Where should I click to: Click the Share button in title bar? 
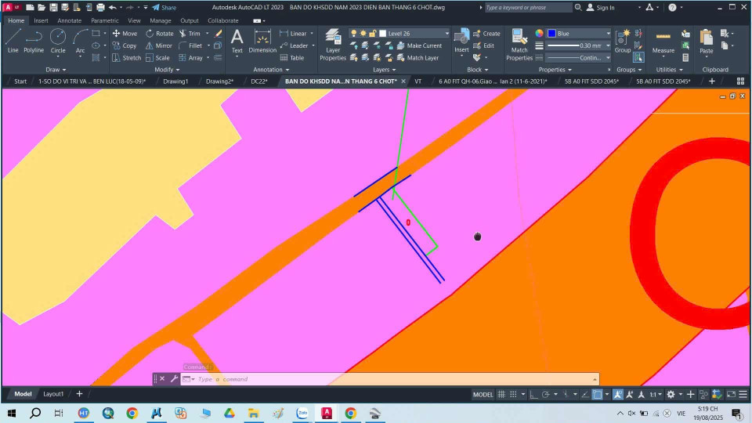(x=164, y=7)
